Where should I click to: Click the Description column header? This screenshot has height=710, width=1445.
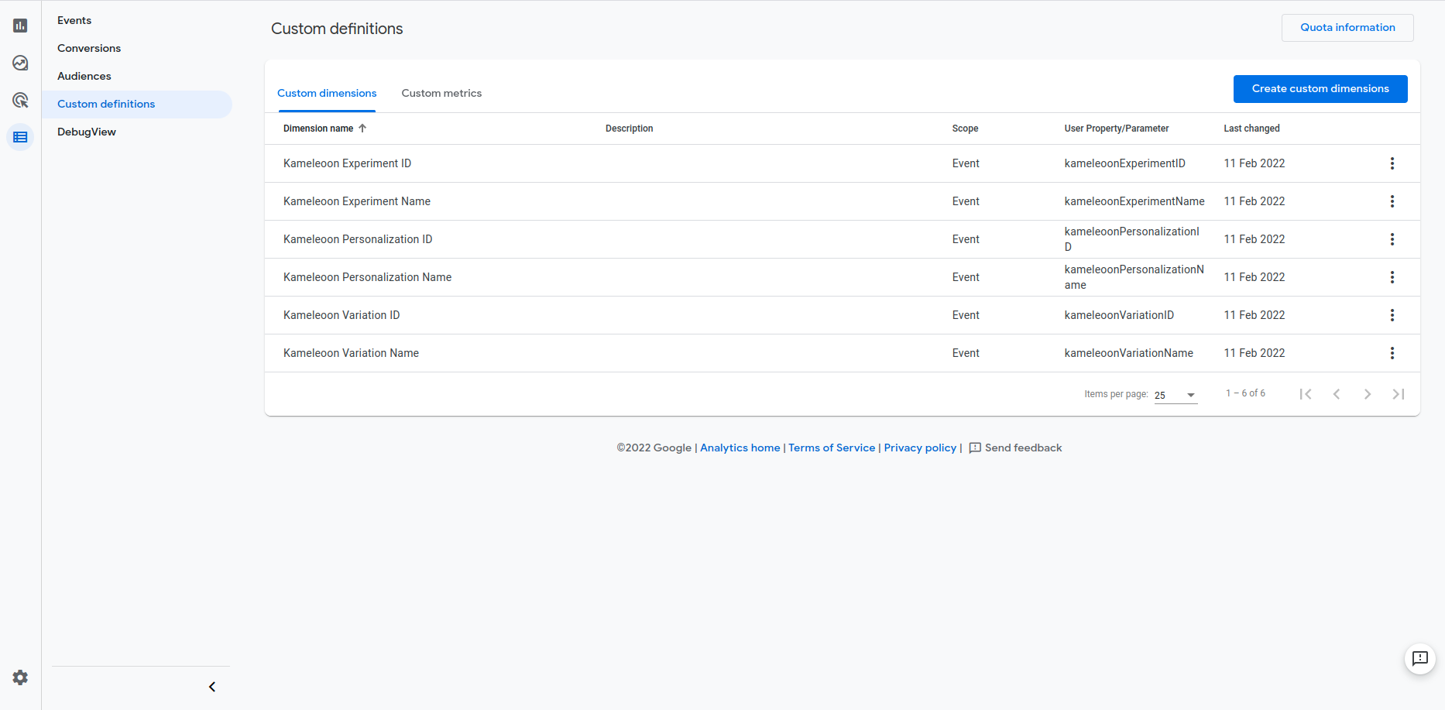(629, 129)
